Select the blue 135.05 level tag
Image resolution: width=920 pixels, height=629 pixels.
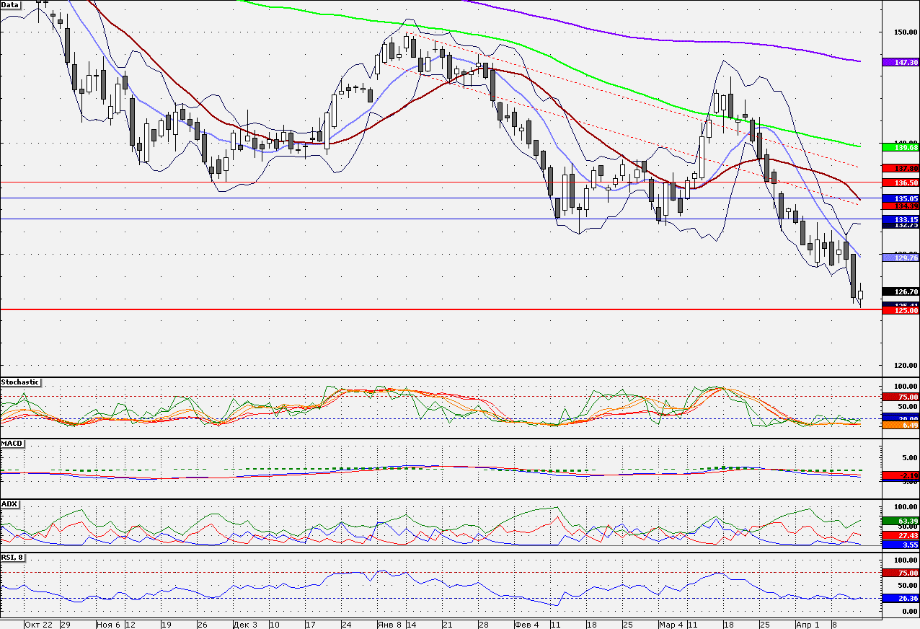coord(901,198)
